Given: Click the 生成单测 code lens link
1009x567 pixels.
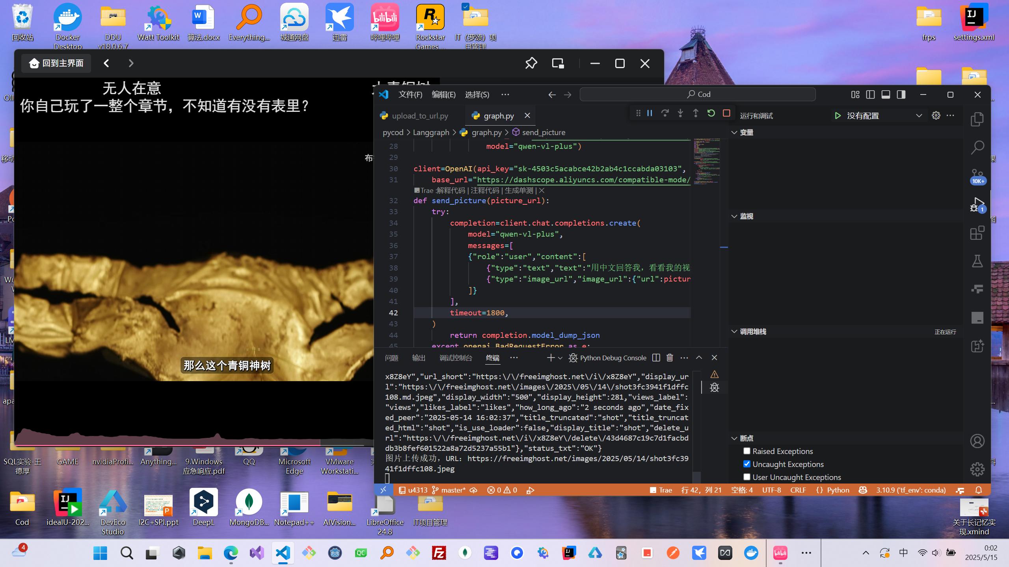Looking at the screenshot, I should 519,191.
